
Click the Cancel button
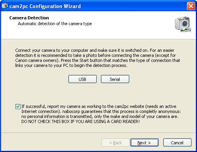[177, 143]
